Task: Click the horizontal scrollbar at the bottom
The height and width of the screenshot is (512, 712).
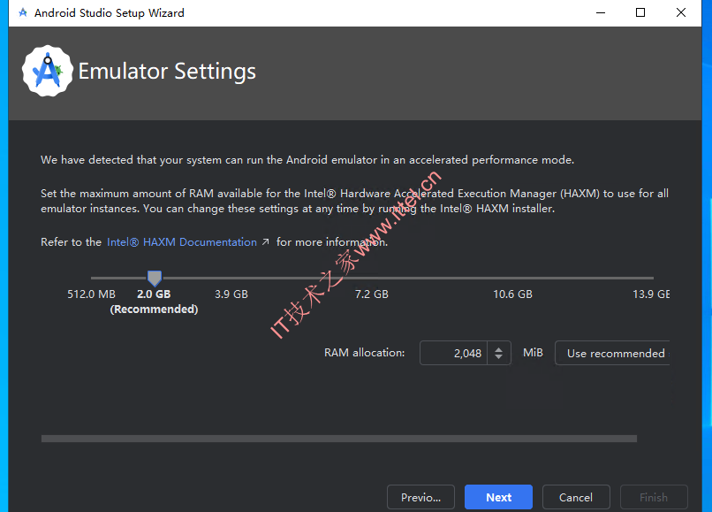Action: click(338, 439)
